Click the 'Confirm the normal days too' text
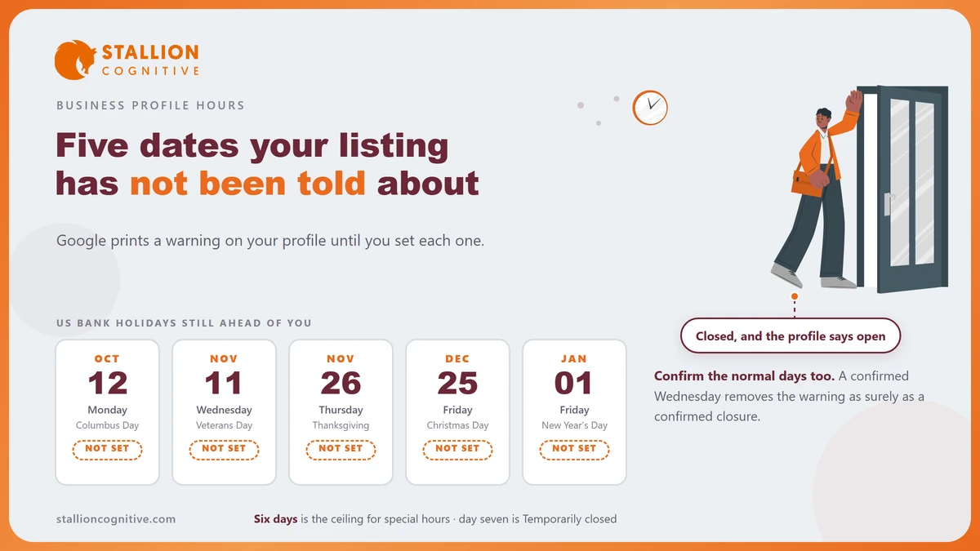Image resolution: width=980 pixels, height=551 pixels. (744, 376)
